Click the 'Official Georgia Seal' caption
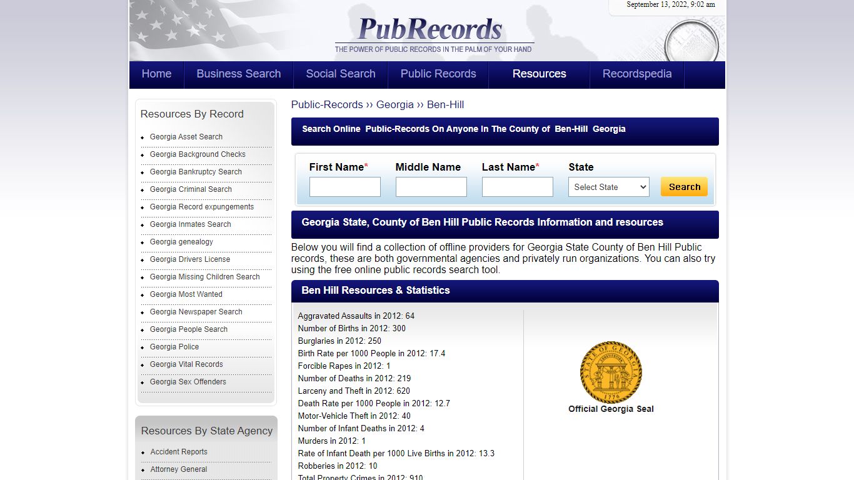Image resolution: width=854 pixels, height=480 pixels. (611, 409)
